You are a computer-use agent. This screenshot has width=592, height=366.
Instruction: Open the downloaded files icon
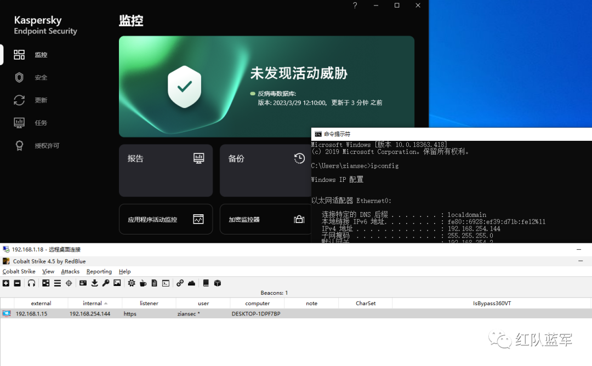pyautogui.click(x=94, y=283)
